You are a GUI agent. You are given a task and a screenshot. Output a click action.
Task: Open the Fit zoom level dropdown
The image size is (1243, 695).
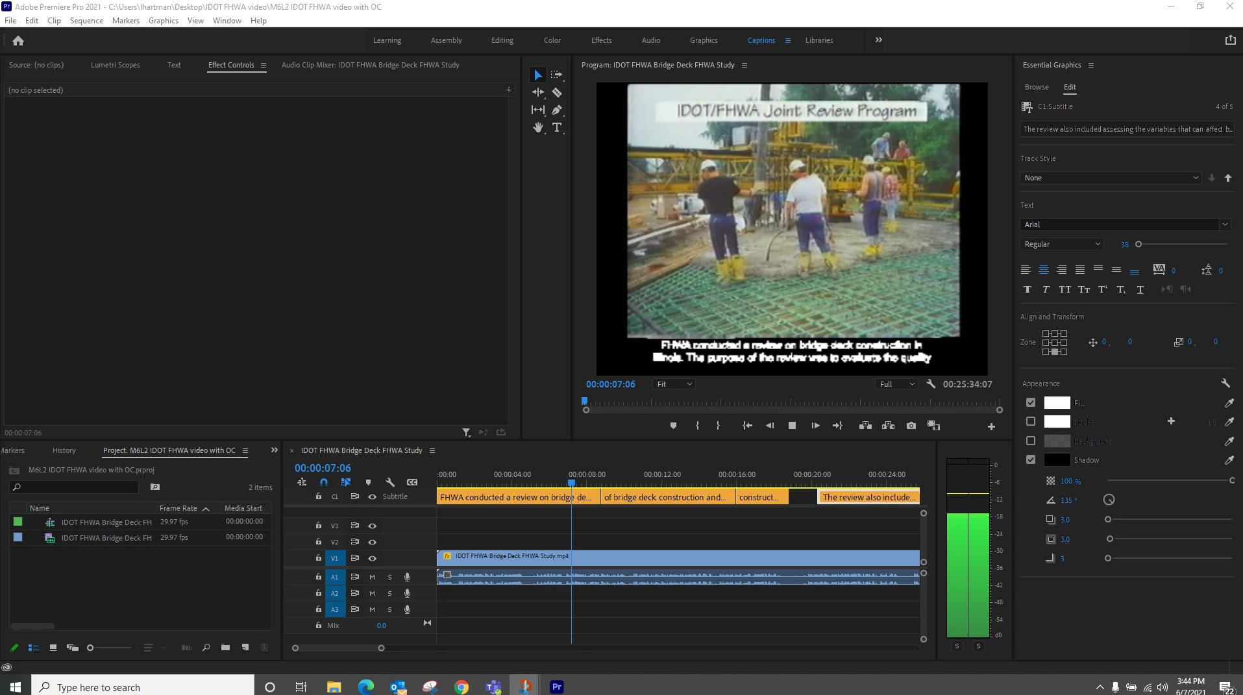pyautogui.click(x=674, y=385)
